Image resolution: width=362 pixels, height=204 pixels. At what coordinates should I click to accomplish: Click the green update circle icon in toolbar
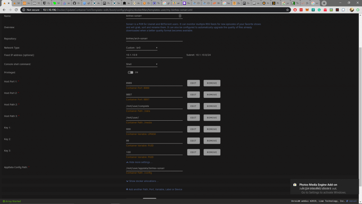[358, 10]
